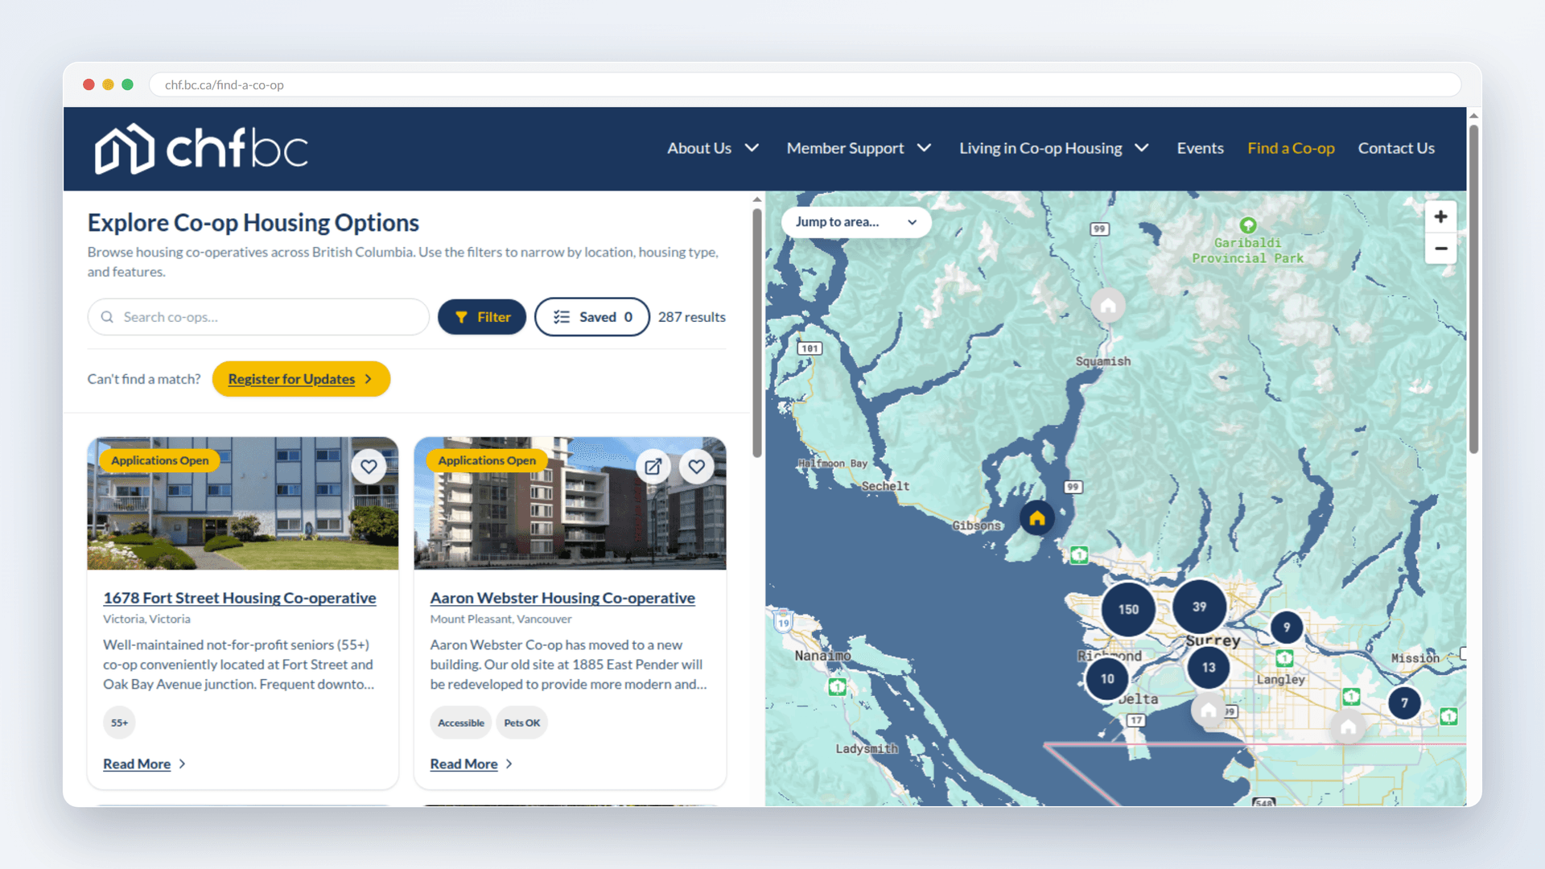Click the search magnifier icon

click(x=107, y=317)
